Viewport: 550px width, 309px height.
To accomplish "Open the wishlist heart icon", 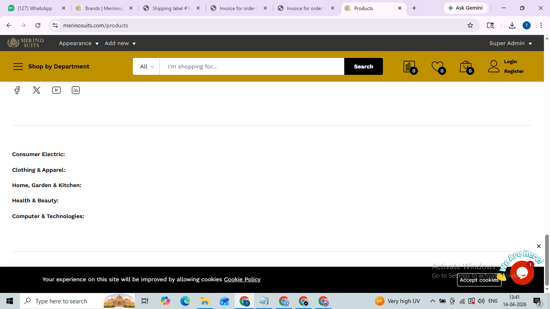I will [437, 66].
